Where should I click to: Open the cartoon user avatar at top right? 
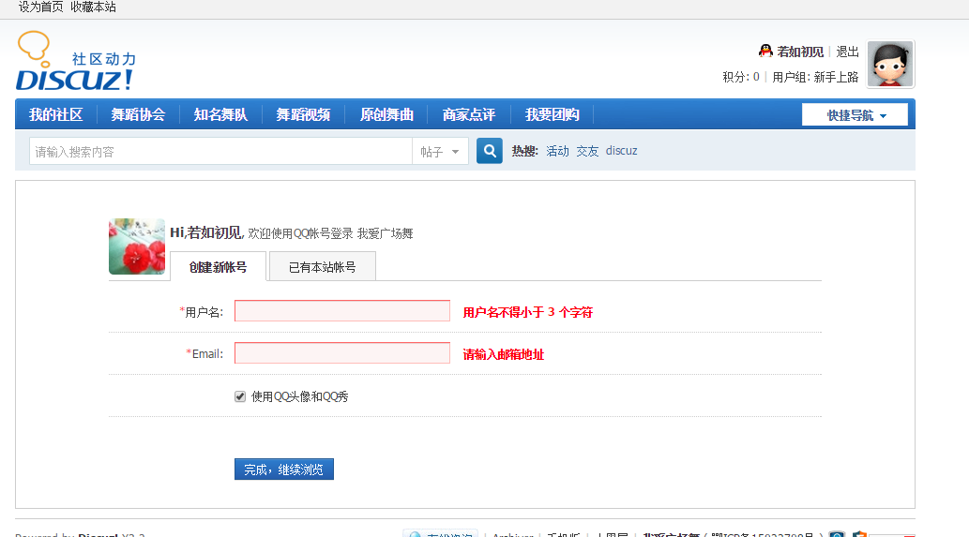[x=890, y=64]
